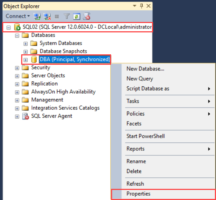
Task: Expand the SQL Server Agent node
Action: 17,117
